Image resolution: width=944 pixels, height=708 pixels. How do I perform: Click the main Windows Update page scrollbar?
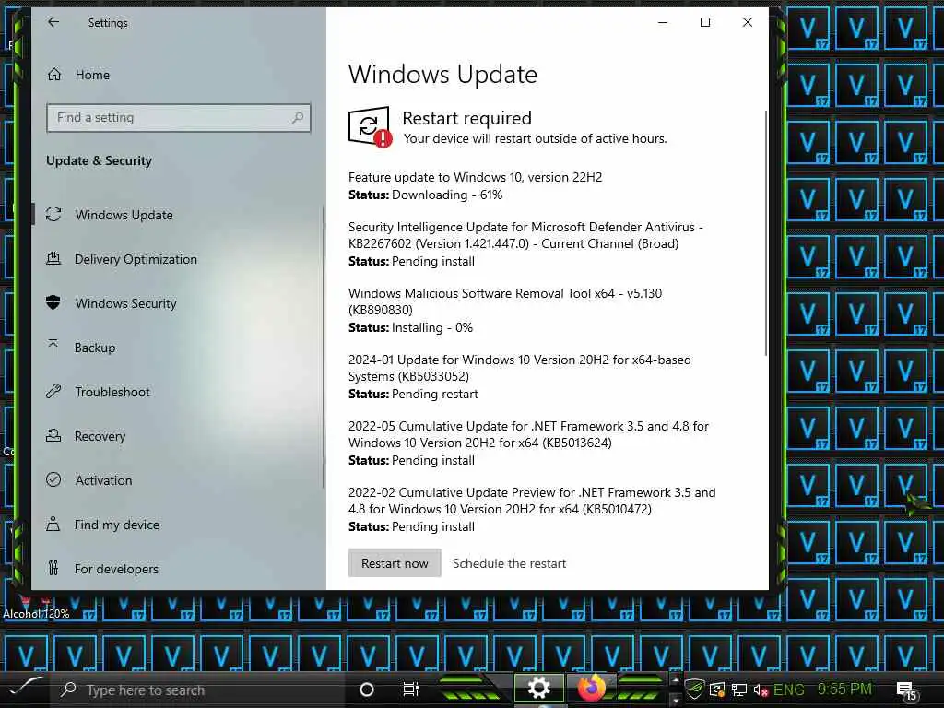(x=766, y=233)
